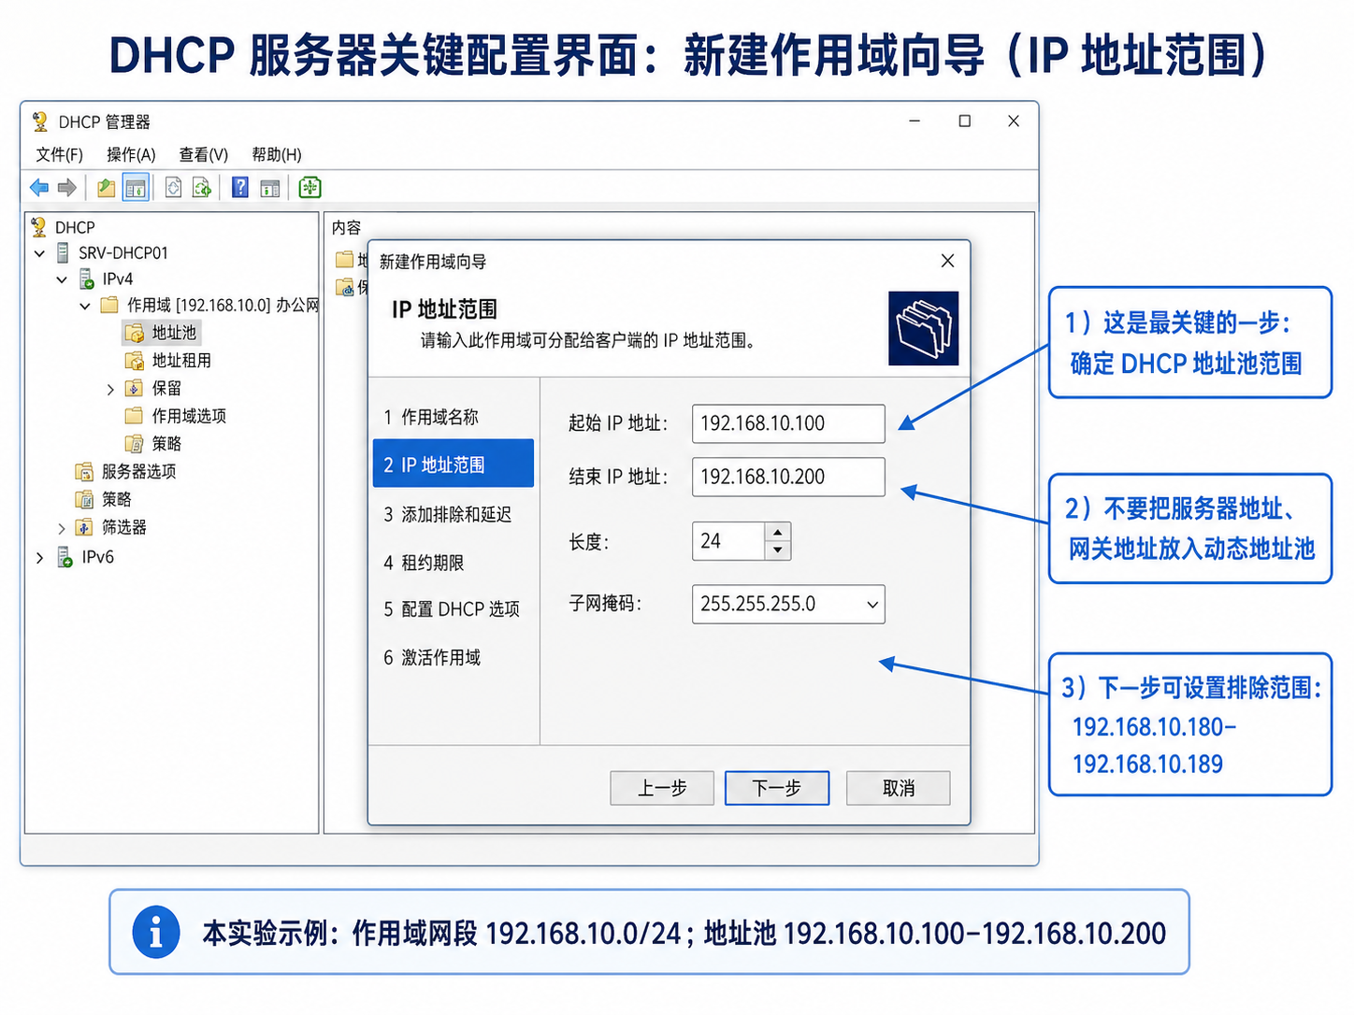Open the 查看(V) menu
This screenshot has height=1015, width=1354.
pos(204,154)
